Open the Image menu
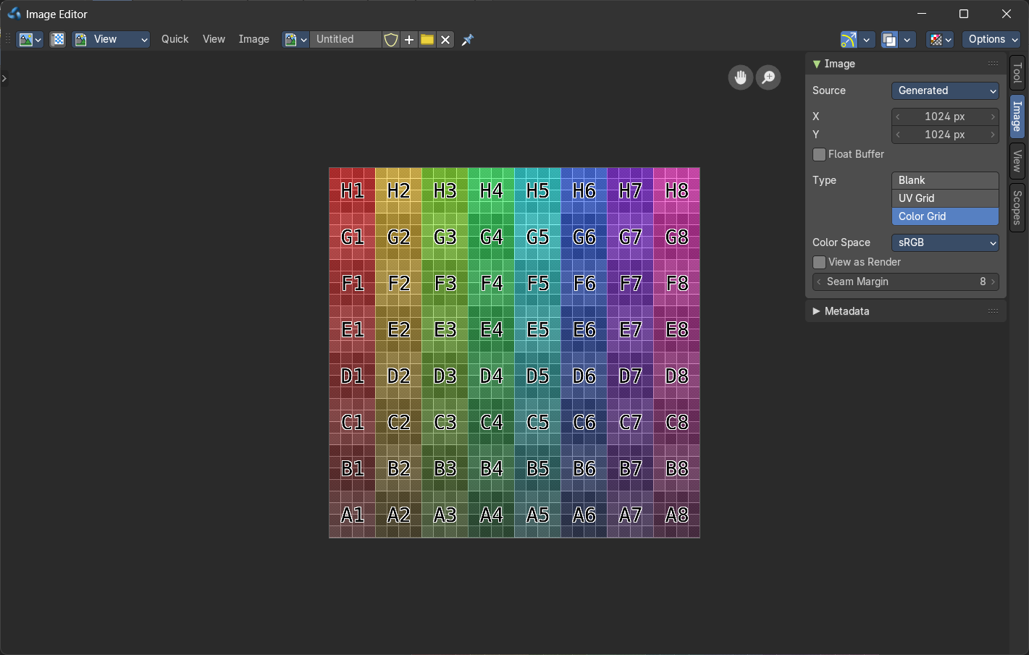Screen dimensions: 1029x655 tap(254, 40)
